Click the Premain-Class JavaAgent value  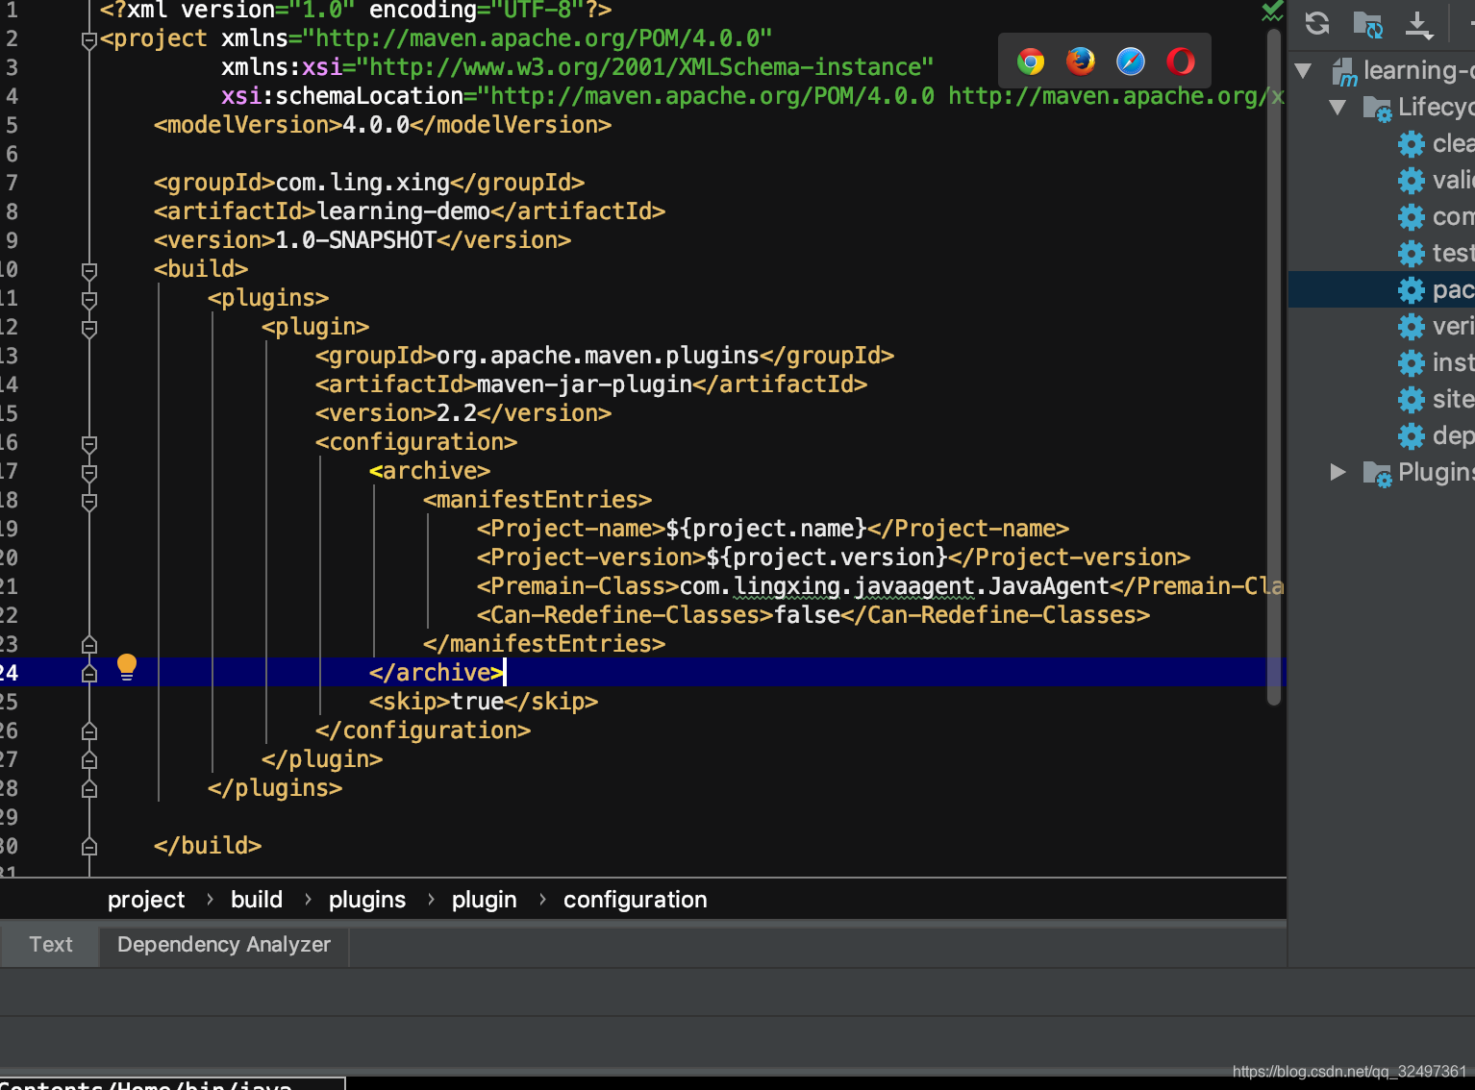coord(894,586)
